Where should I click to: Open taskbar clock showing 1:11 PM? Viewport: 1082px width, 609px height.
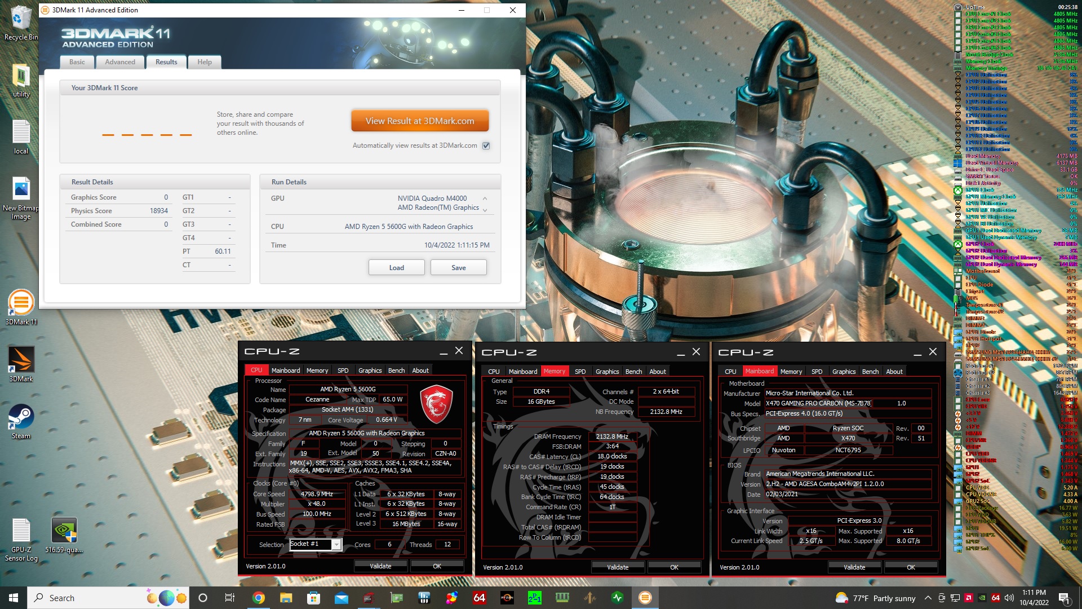pos(1034,598)
